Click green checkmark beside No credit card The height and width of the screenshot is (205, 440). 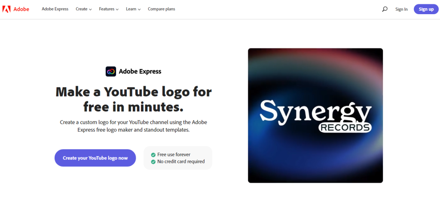(x=153, y=162)
